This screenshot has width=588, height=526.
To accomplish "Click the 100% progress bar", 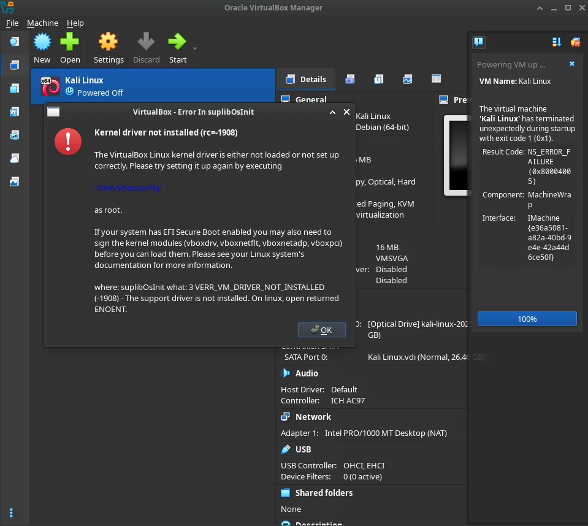I will pyautogui.click(x=527, y=319).
